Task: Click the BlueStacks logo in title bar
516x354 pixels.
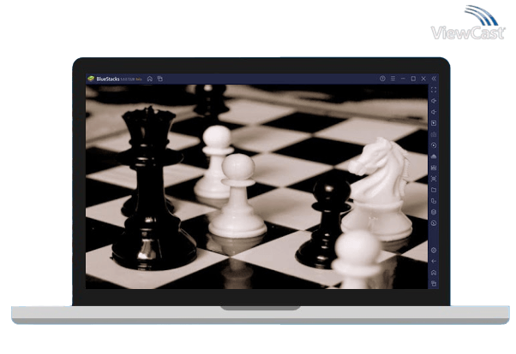Action: coord(91,79)
